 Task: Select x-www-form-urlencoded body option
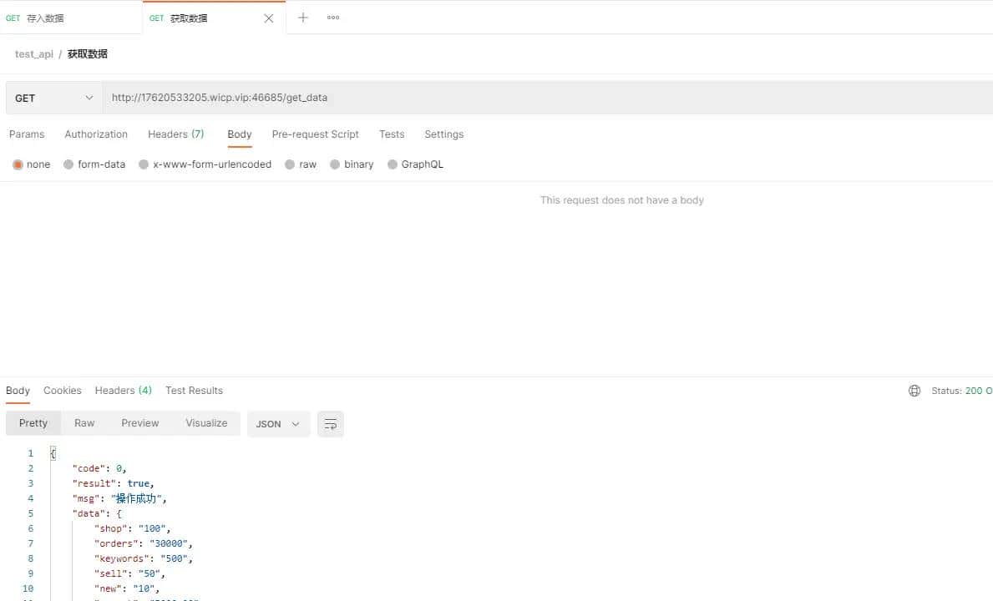[x=144, y=164]
